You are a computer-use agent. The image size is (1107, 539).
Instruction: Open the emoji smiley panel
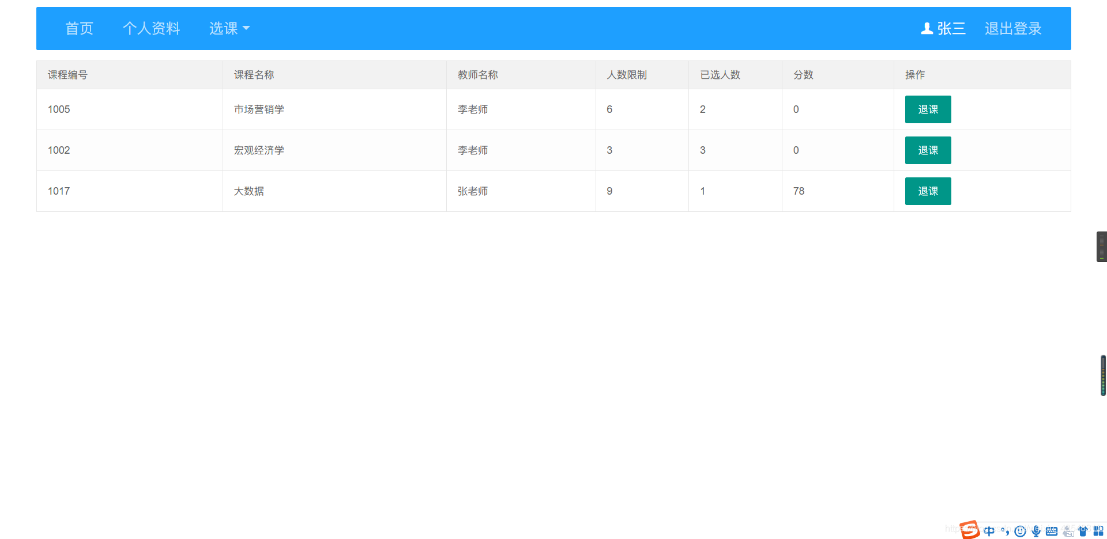tap(1020, 531)
